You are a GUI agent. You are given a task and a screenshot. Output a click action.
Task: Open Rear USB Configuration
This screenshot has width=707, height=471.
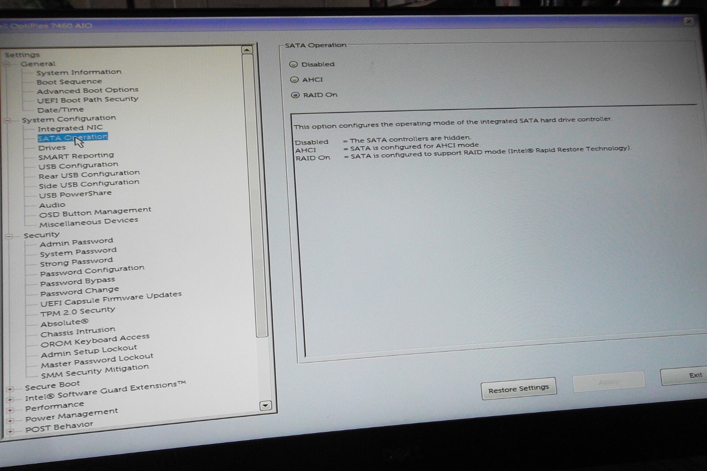tap(89, 175)
